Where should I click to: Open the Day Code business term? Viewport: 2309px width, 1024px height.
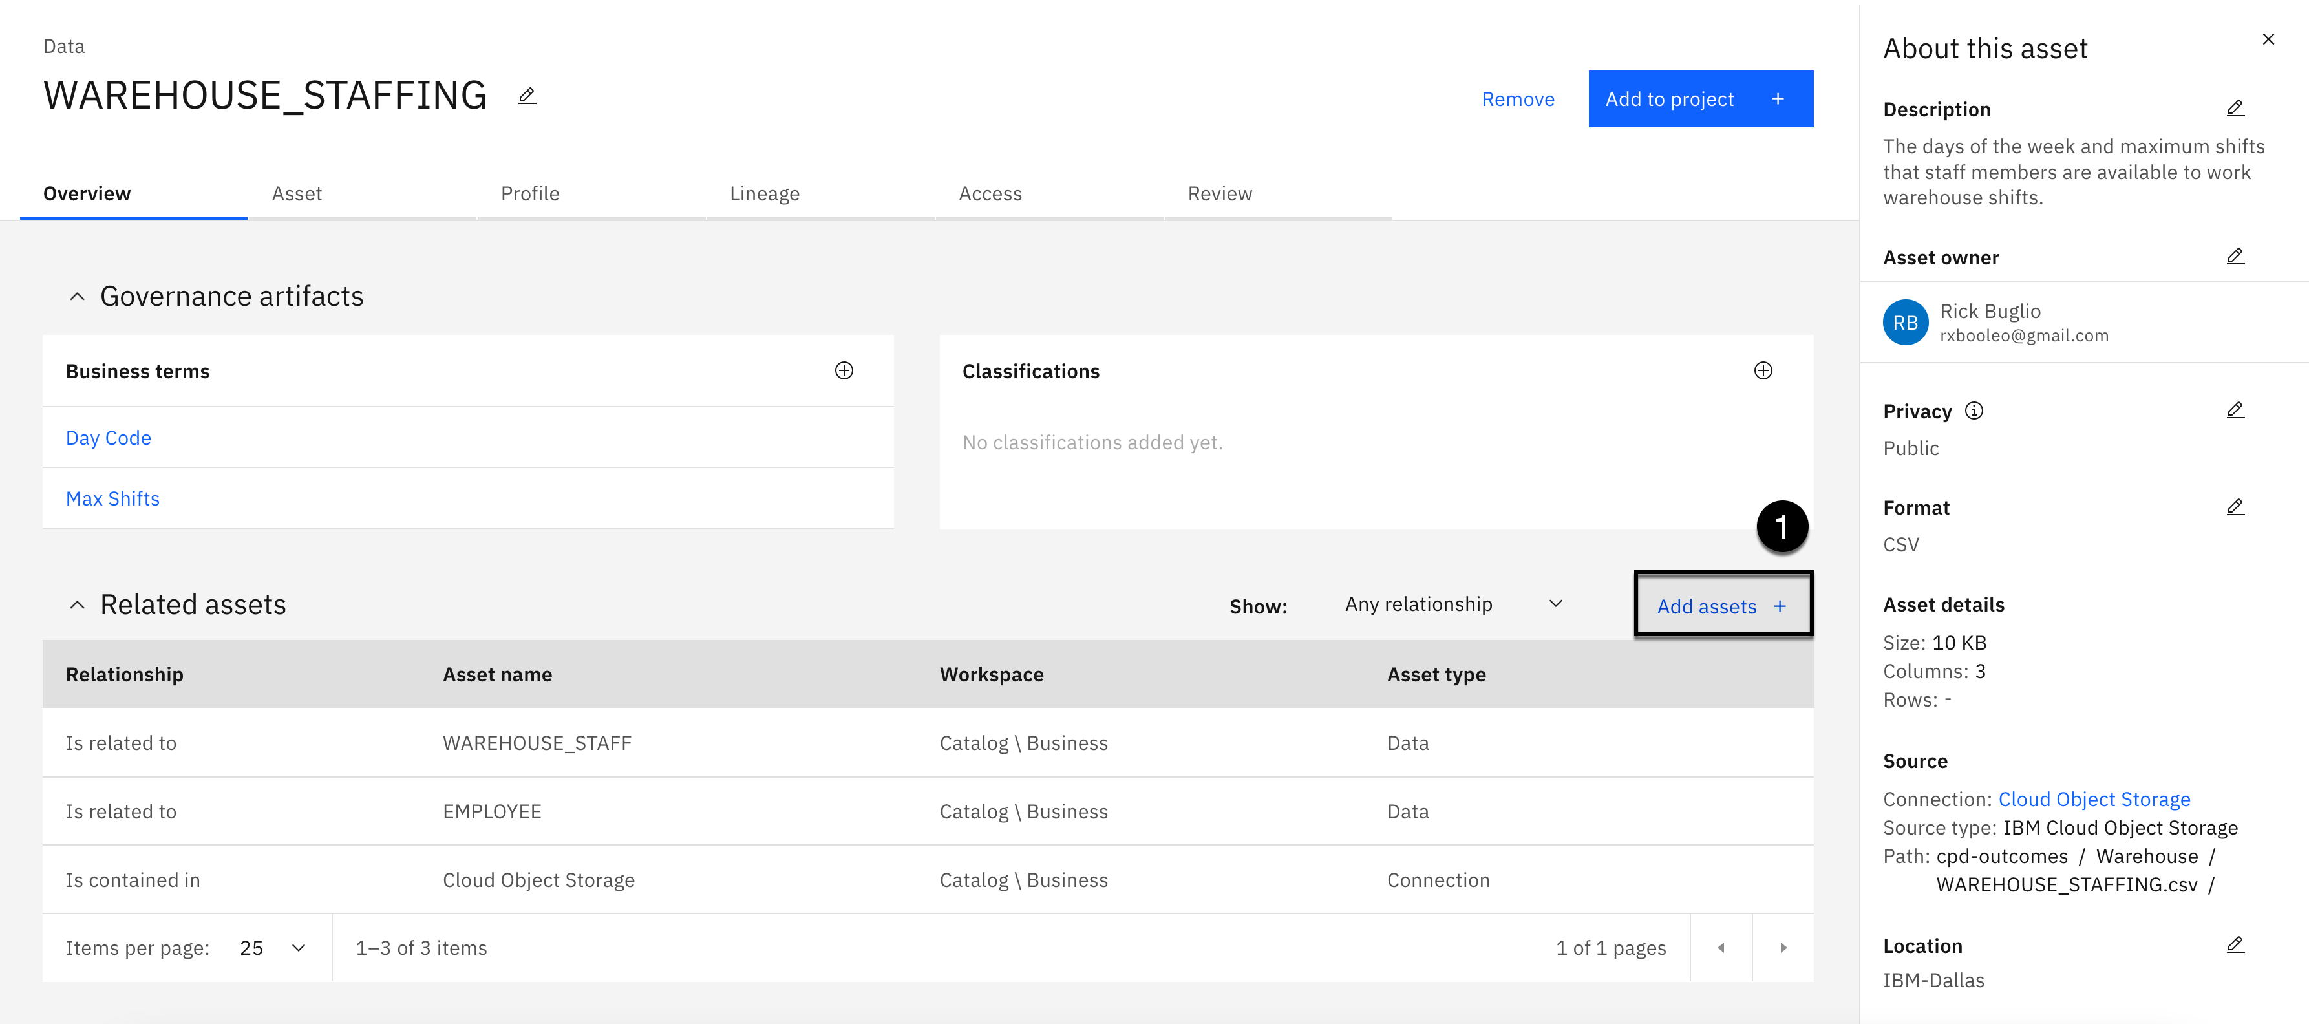pos(109,438)
